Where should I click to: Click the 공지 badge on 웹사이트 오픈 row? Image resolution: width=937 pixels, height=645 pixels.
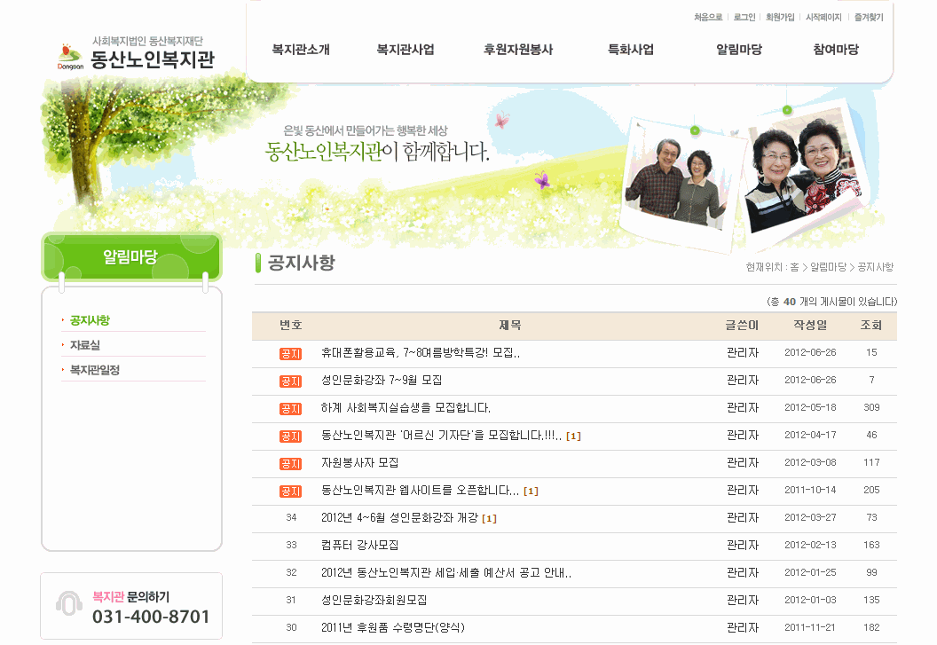pyautogui.click(x=290, y=492)
